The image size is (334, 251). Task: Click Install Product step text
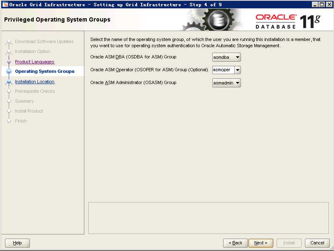click(x=29, y=111)
